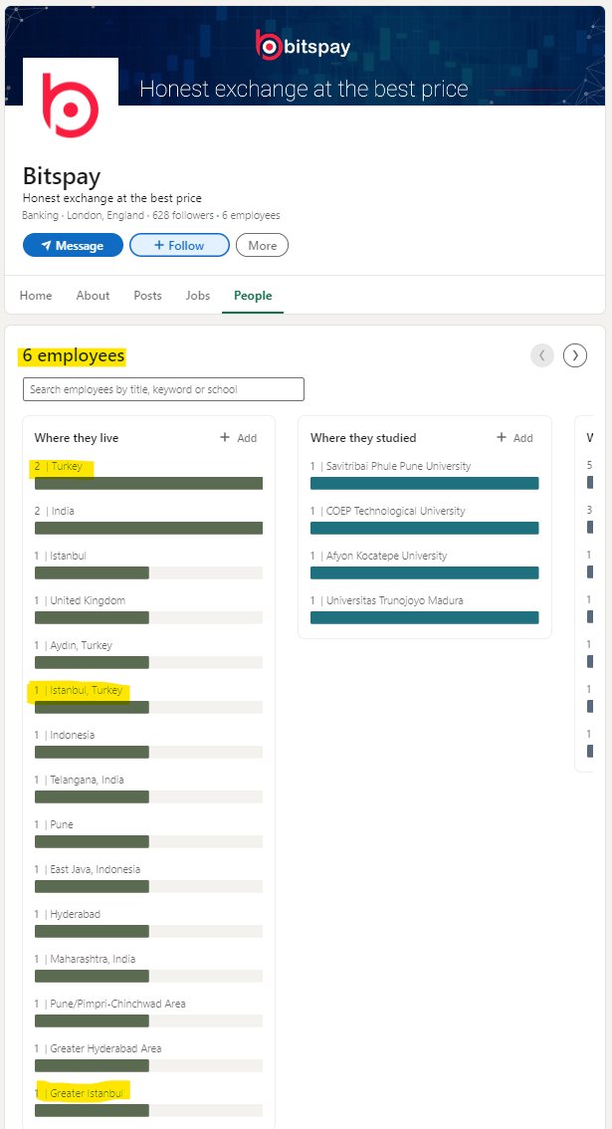Switch to the About tab
Viewport: 612px width, 1129px height.
point(93,296)
